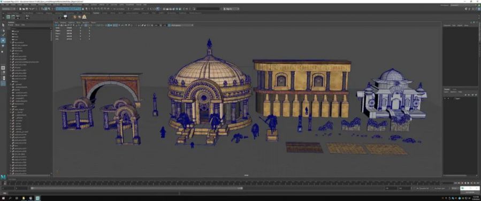
Task: Play the animation backwards
Action: 465,183
